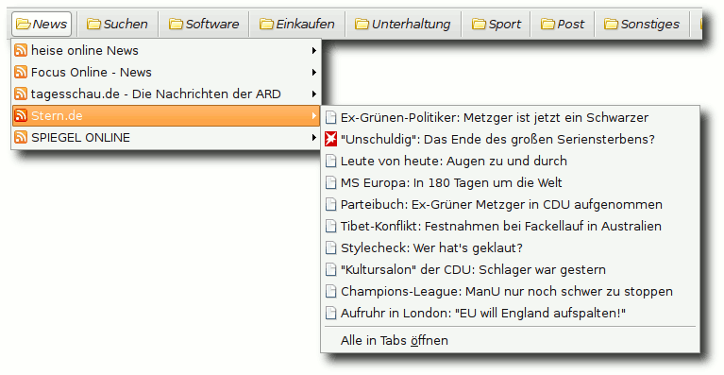Screen dimensions: 724x375
Task: Open the Post bookmark folder
Action: point(563,24)
